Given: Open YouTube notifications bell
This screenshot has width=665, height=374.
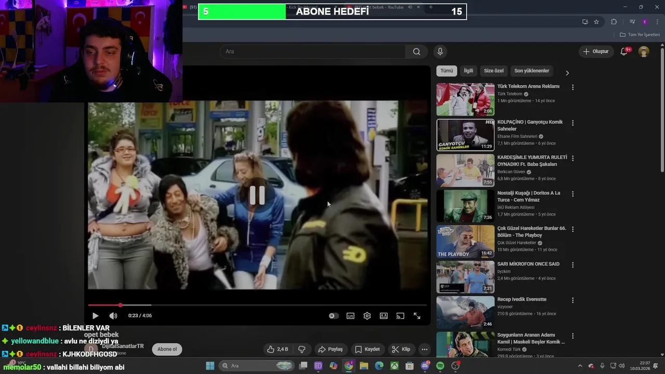Looking at the screenshot, I should 624,51.
